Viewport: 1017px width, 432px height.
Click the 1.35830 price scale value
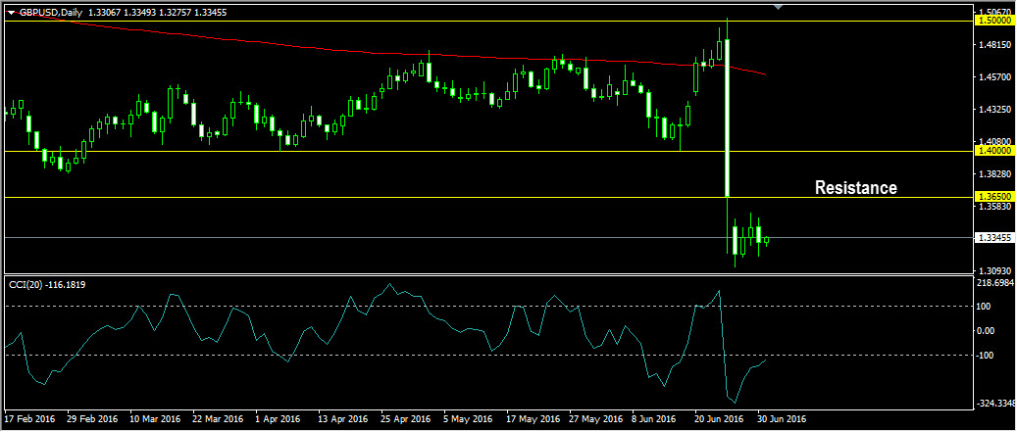pyautogui.click(x=995, y=207)
